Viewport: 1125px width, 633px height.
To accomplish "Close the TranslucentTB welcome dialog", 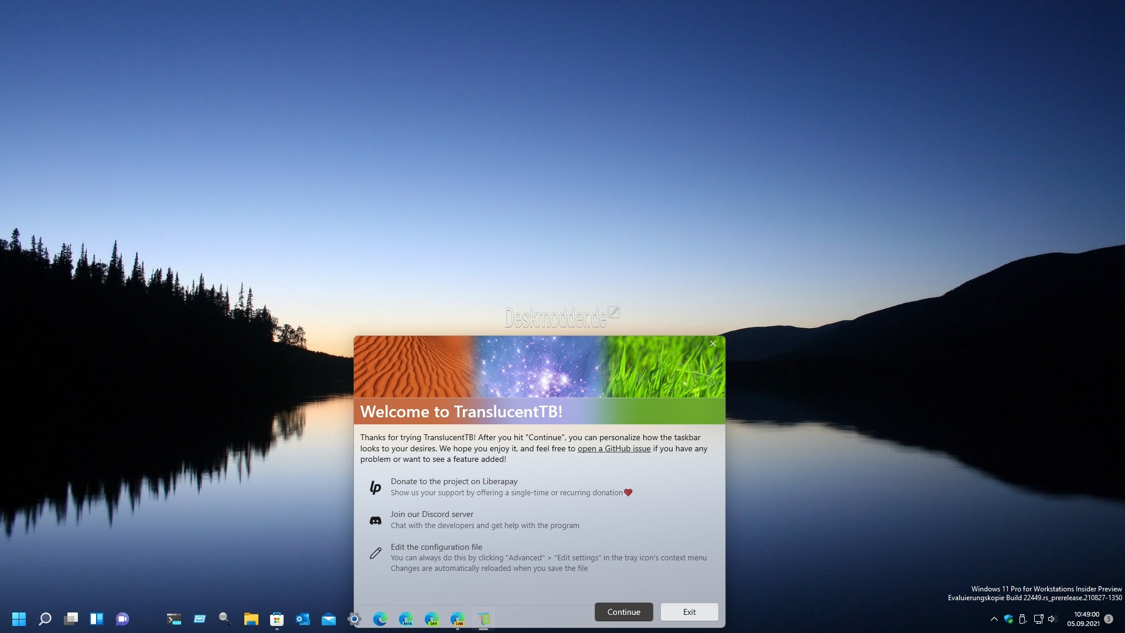I will pyautogui.click(x=712, y=343).
